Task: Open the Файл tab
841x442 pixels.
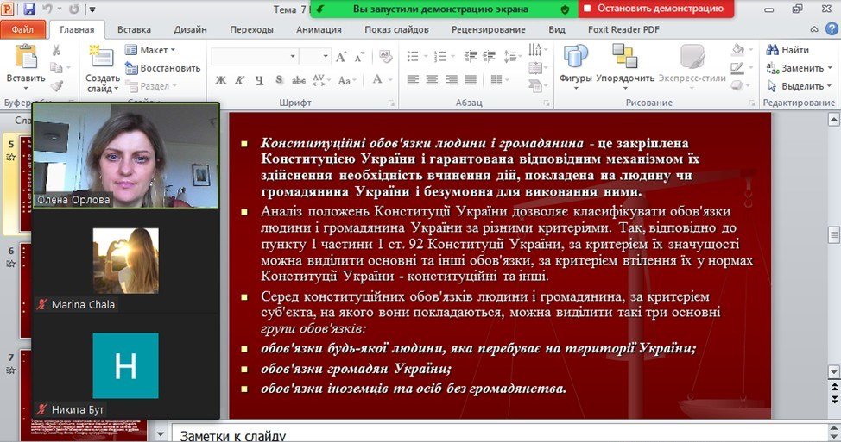Action: (22, 29)
